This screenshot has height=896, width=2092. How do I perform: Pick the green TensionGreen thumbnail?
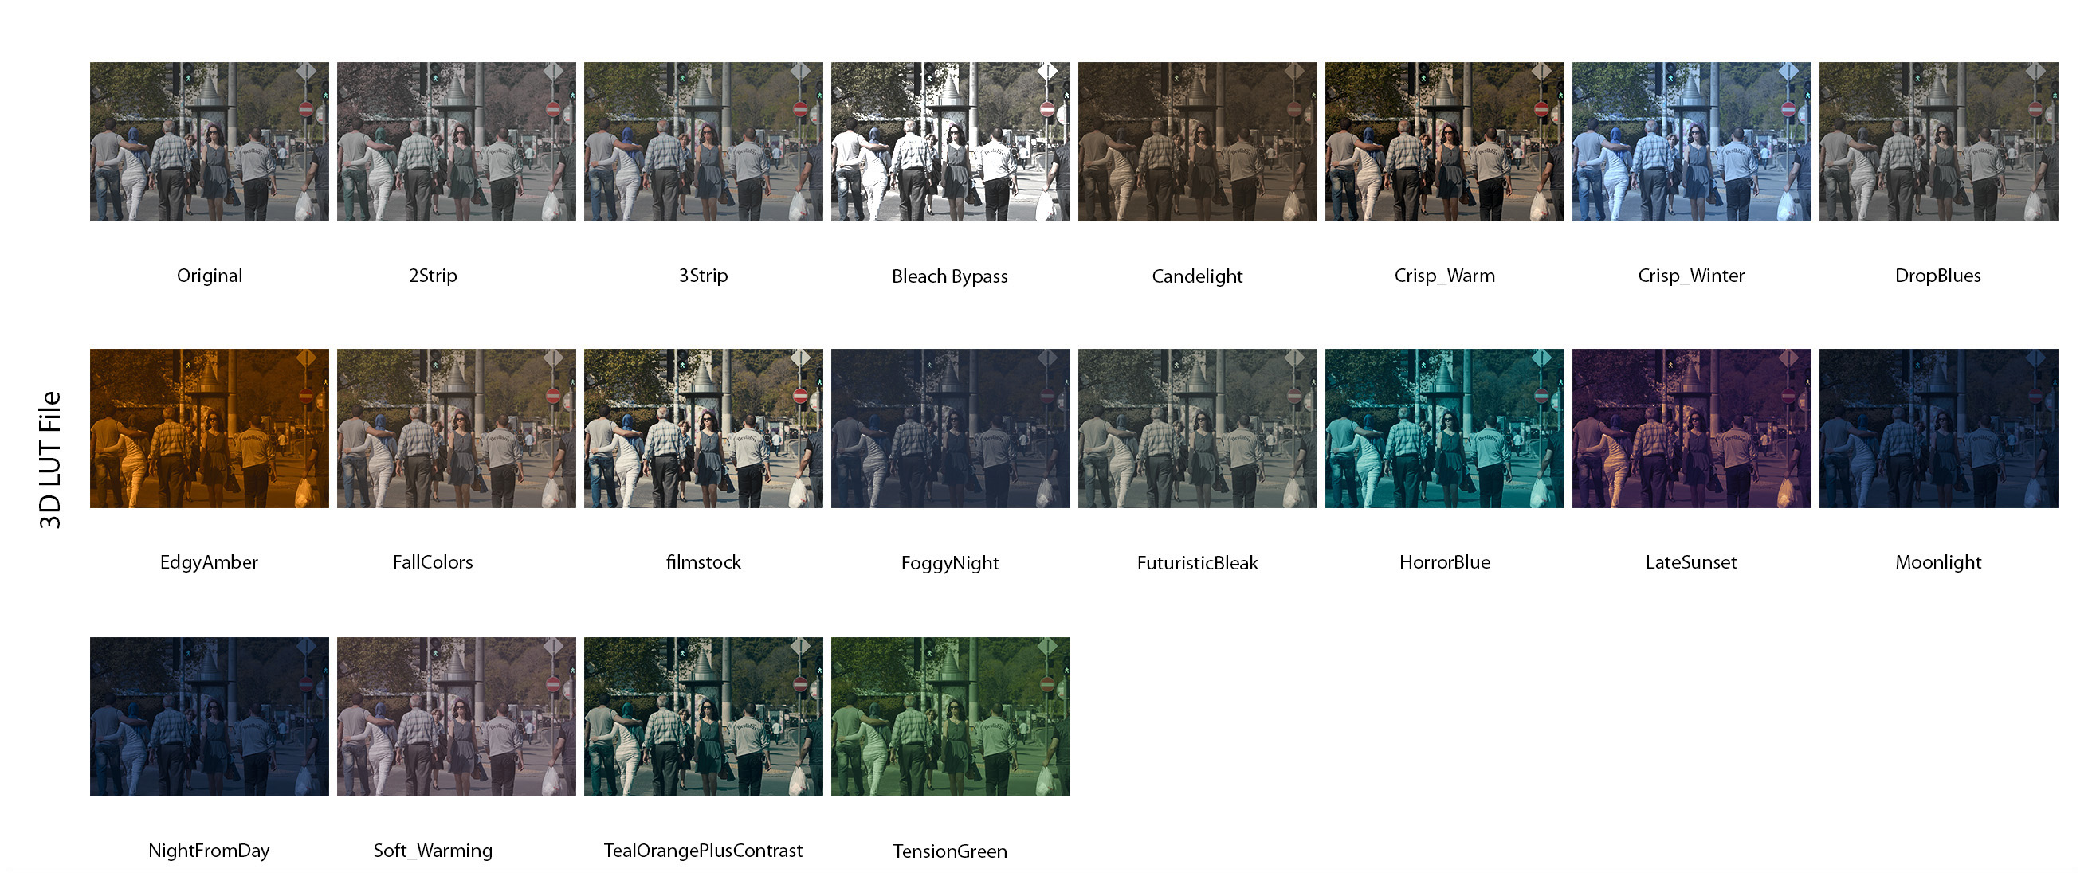pyautogui.click(x=950, y=716)
